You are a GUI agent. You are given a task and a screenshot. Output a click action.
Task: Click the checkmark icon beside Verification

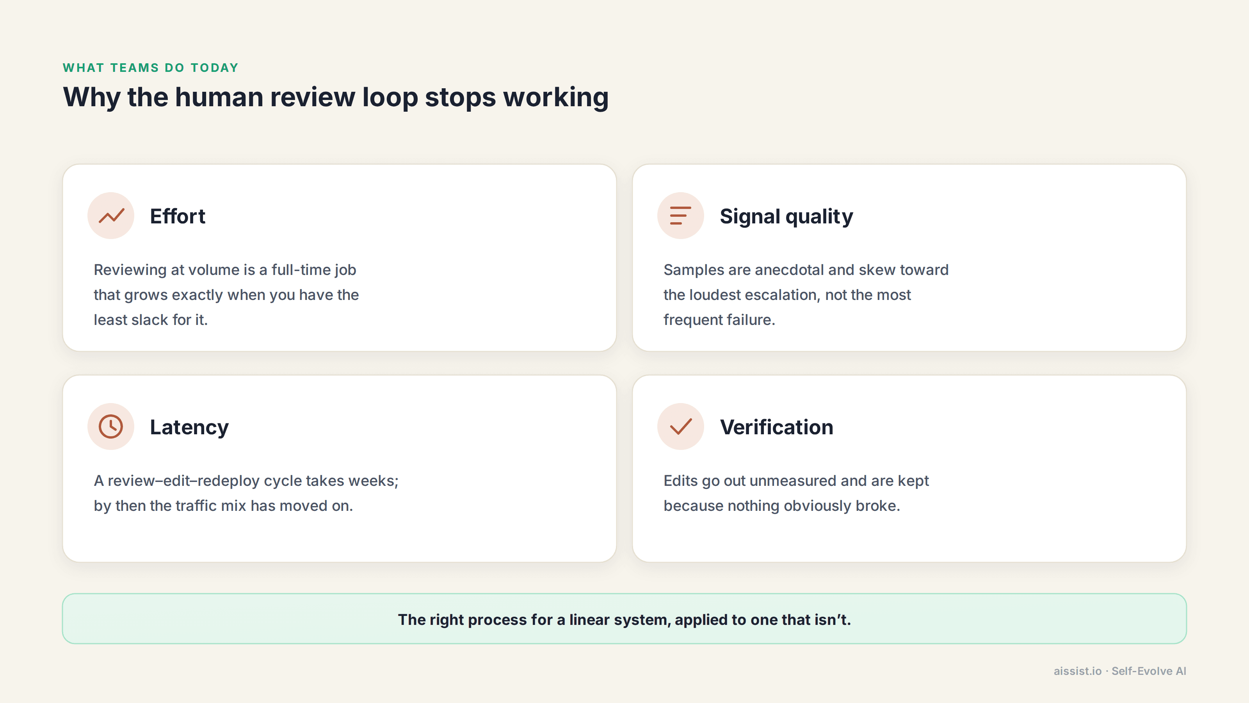[x=680, y=426]
